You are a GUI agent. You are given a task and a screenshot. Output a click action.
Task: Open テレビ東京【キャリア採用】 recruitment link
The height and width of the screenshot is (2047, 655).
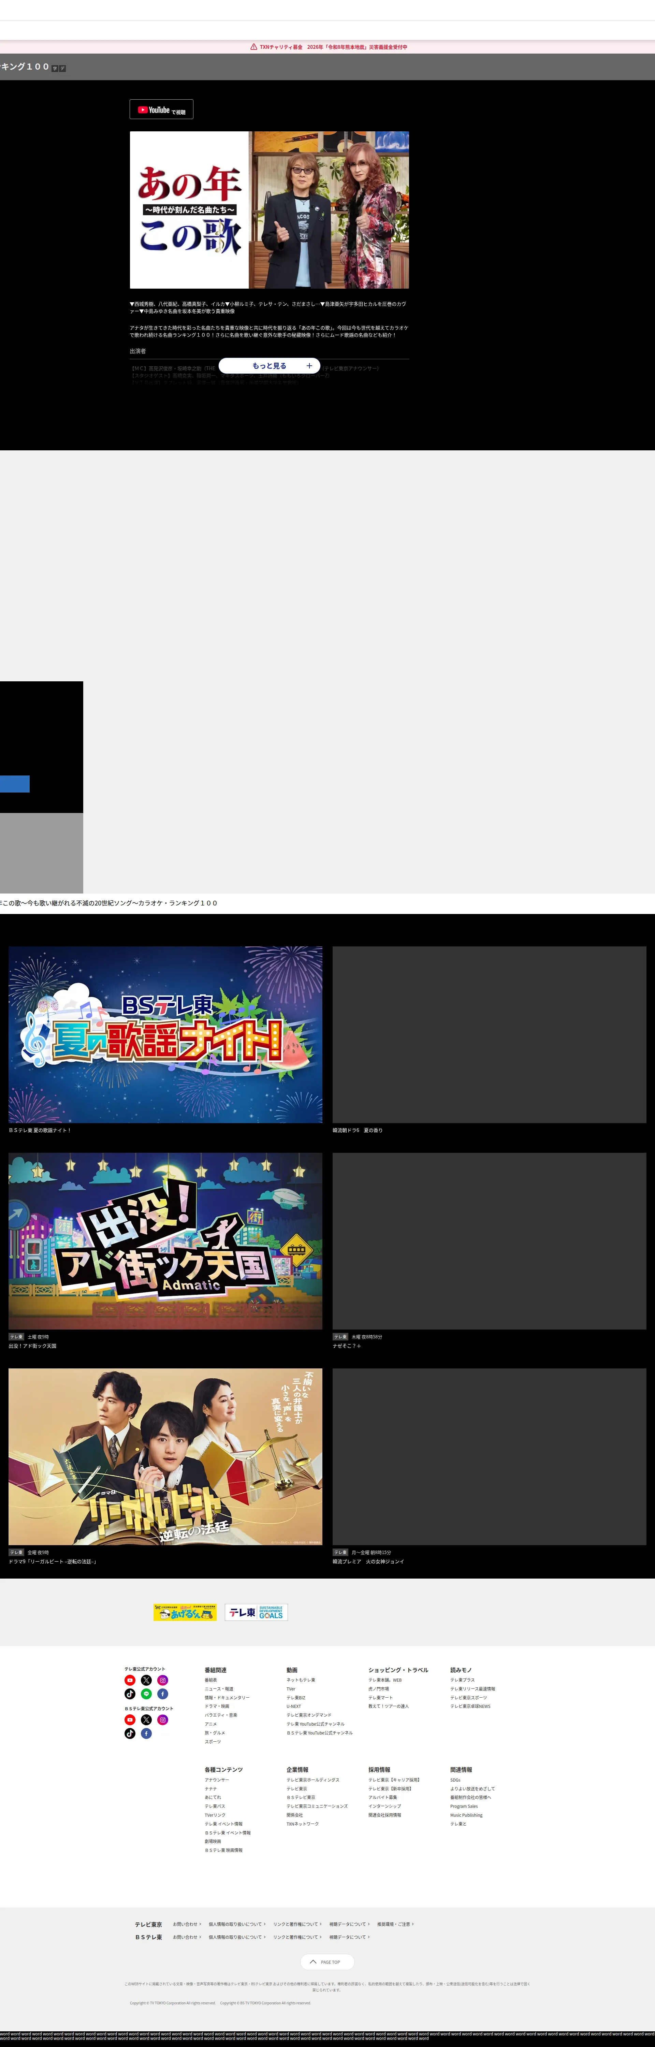[394, 1780]
